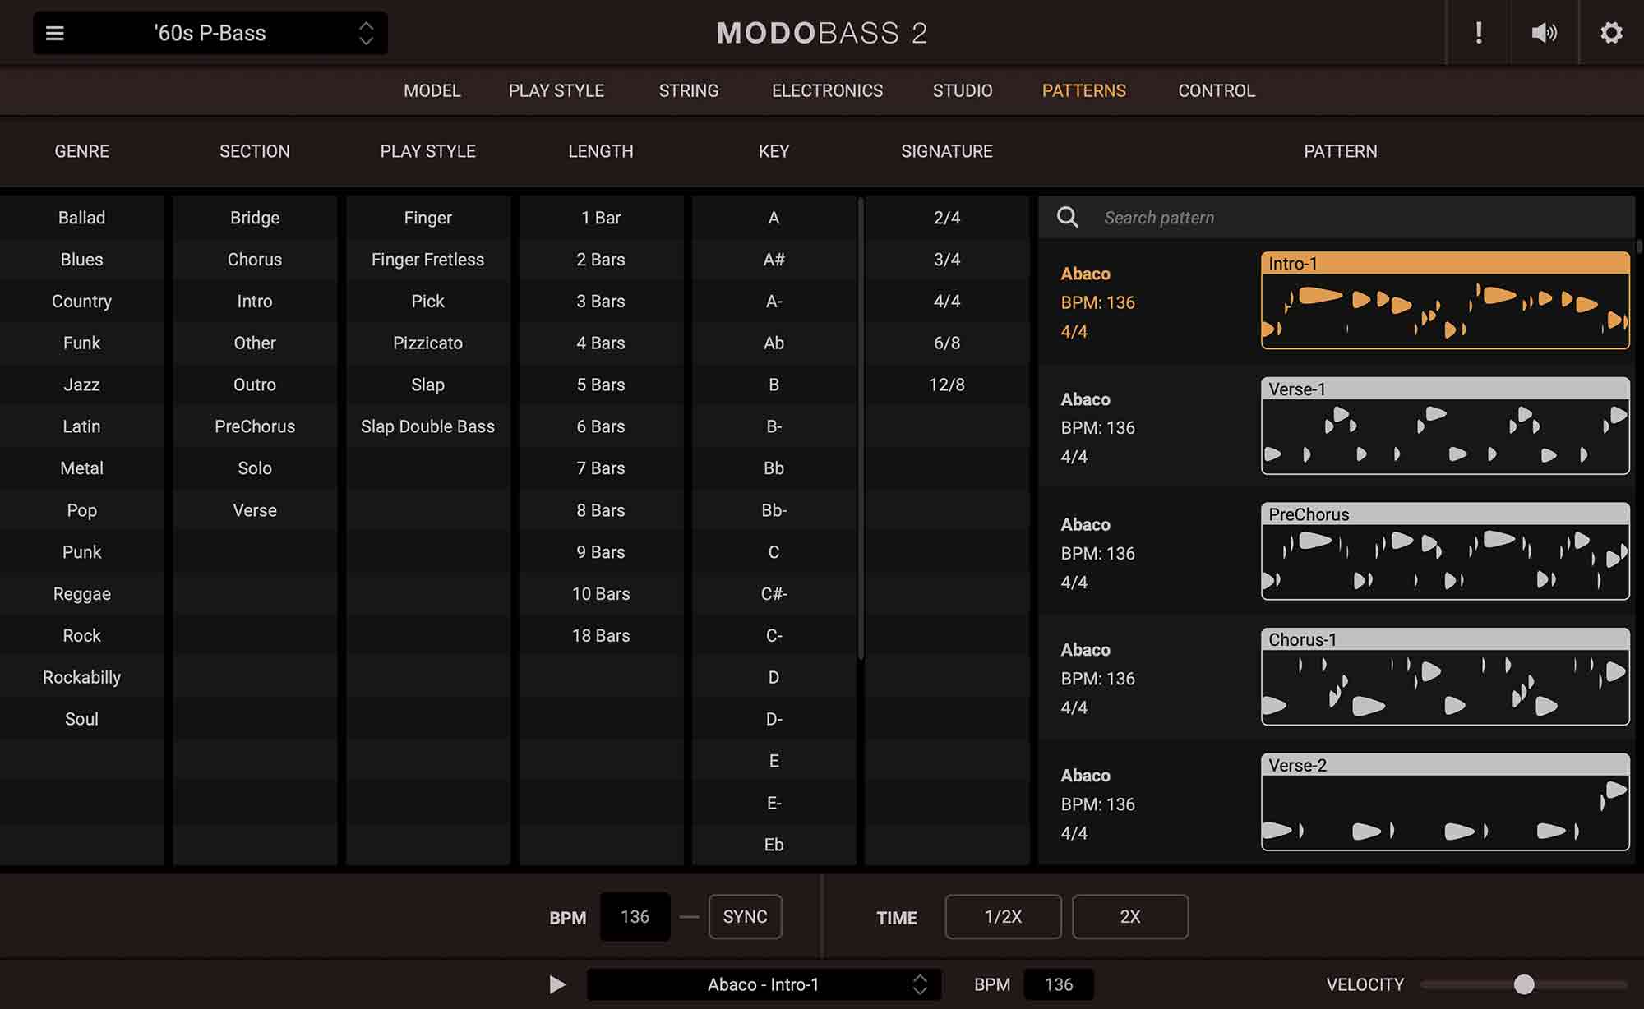Image resolution: width=1644 pixels, height=1009 pixels.
Task: Click the speaker/volume icon
Action: point(1545,32)
